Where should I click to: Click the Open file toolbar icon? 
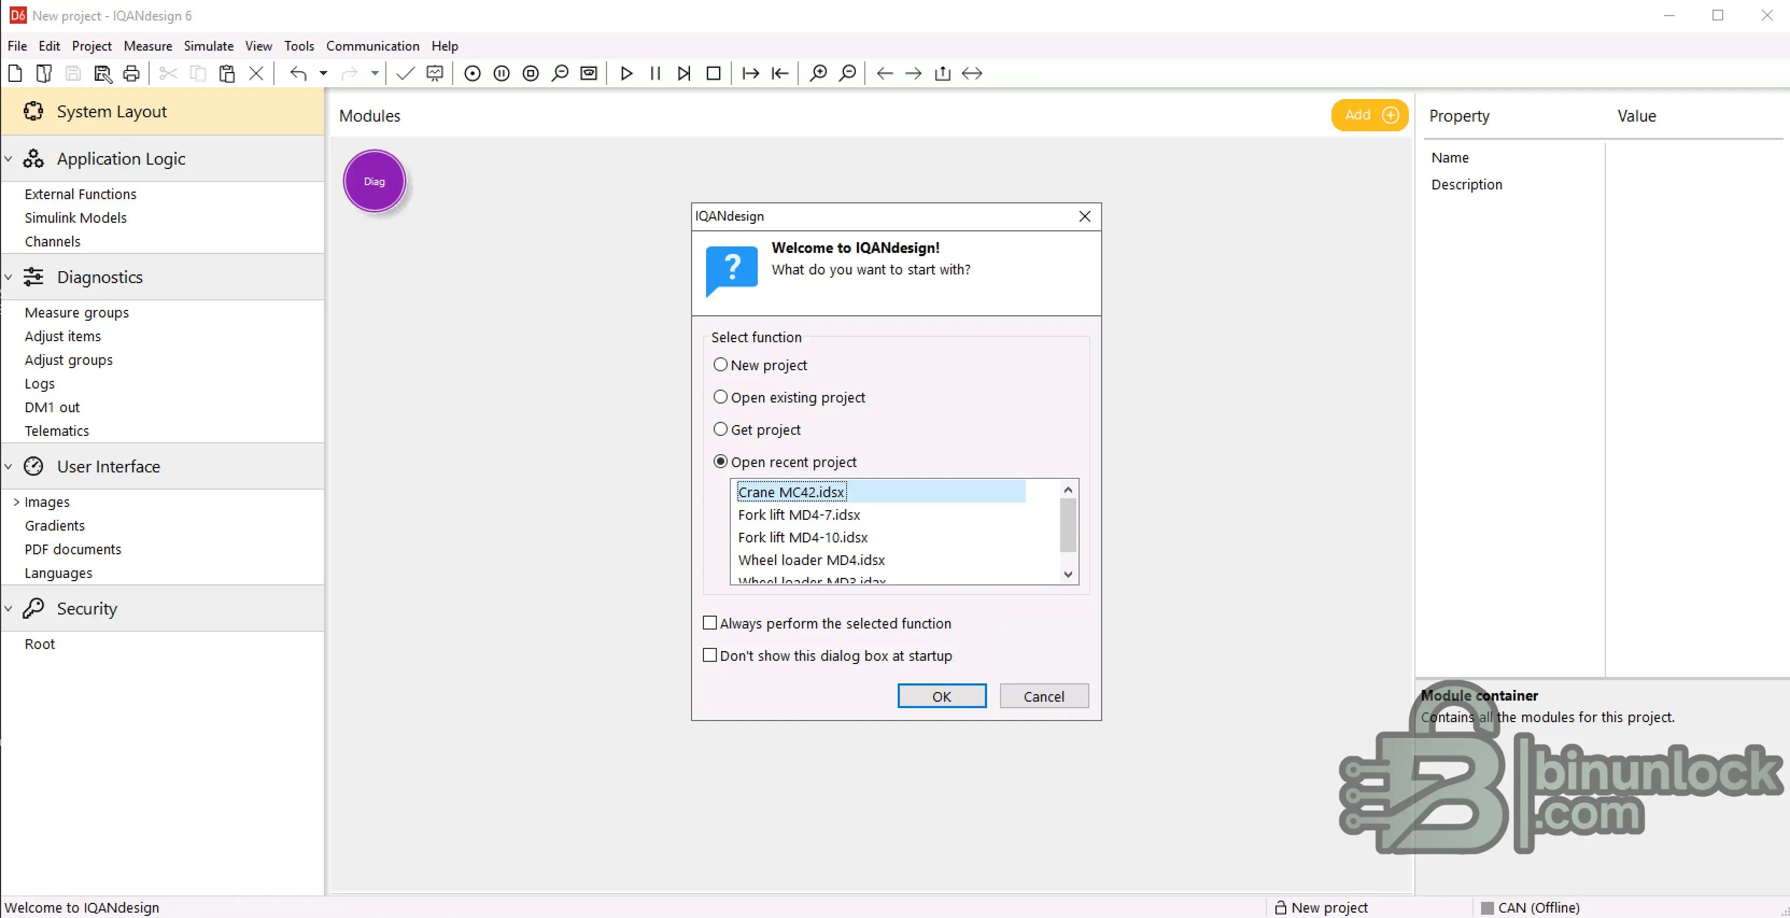click(x=44, y=73)
